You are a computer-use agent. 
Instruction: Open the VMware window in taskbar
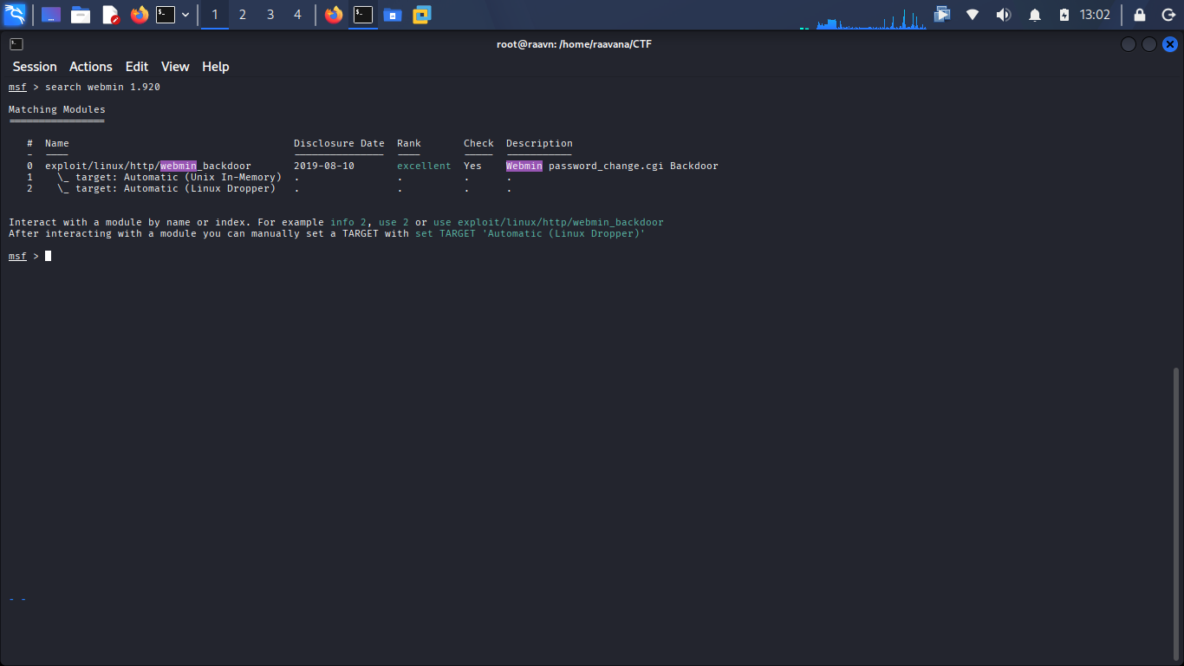tap(422, 15)
